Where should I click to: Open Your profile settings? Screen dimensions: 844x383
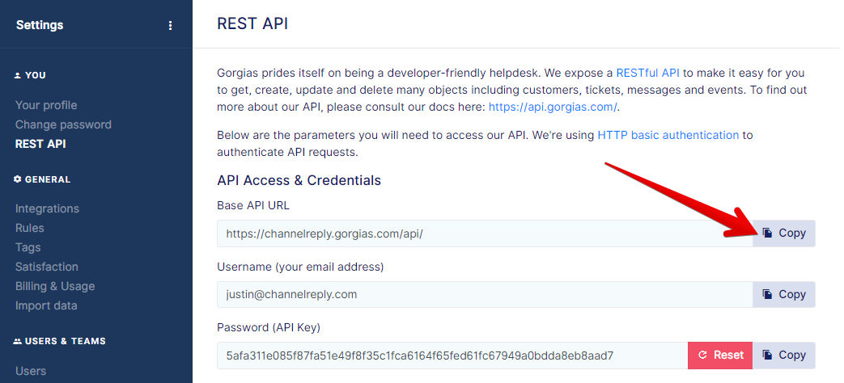point(46,105)
